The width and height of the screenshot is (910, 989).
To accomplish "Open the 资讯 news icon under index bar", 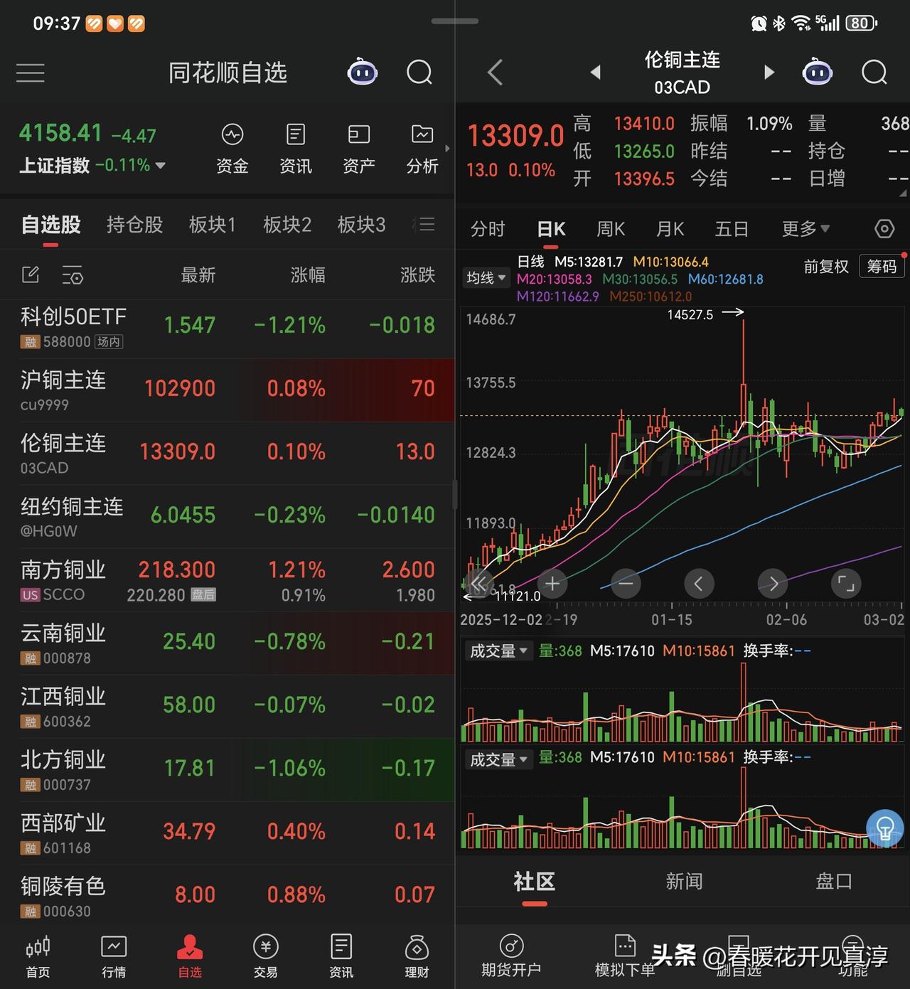I will (296, 149).
